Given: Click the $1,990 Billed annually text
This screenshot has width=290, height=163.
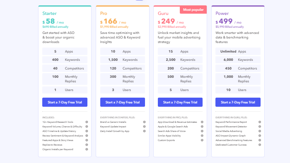Looking at the screenshot, I should 114,27.
